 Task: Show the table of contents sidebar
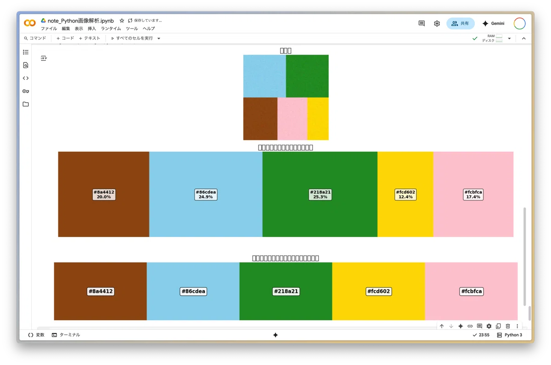[x=26, y=52]
